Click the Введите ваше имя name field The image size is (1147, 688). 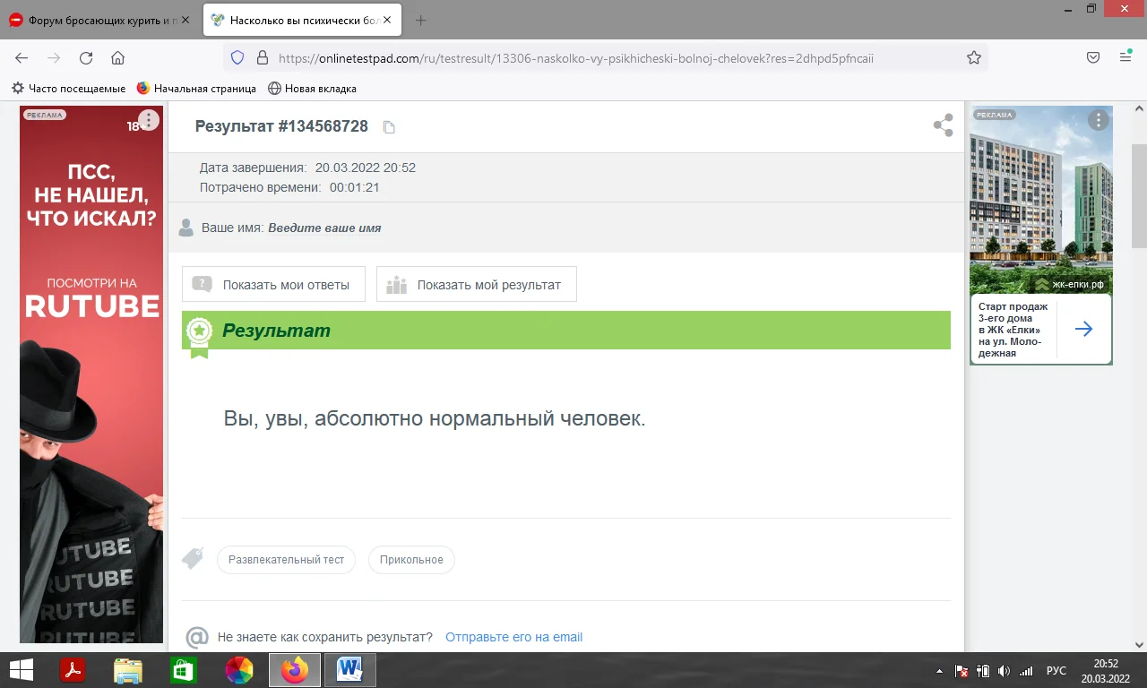point(323,227)
